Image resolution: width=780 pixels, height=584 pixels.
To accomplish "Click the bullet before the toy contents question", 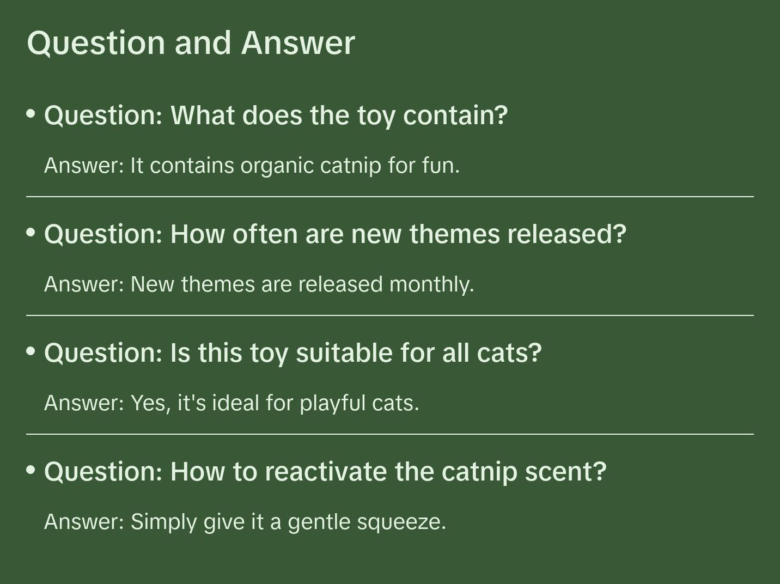I will 31,114.
